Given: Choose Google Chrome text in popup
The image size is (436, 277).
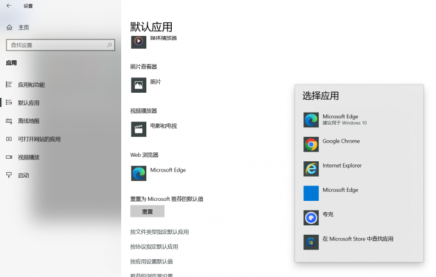Looking at the screenshot, I should coord(341,141).
